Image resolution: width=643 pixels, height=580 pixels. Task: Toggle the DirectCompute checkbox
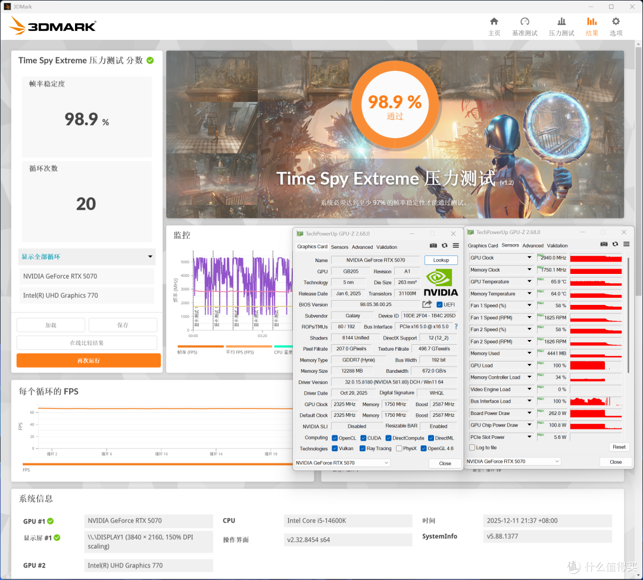388,438
